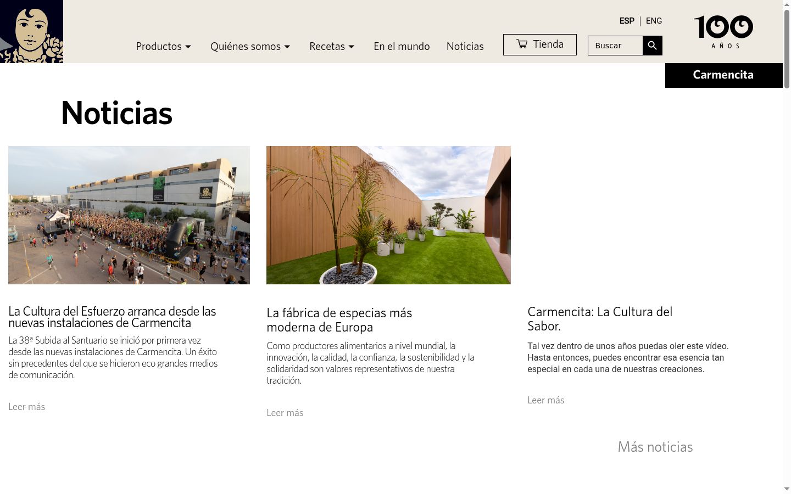
Task: Open the factory garden terrace photo
Action: pyautogui.click(x=388, y=215)
